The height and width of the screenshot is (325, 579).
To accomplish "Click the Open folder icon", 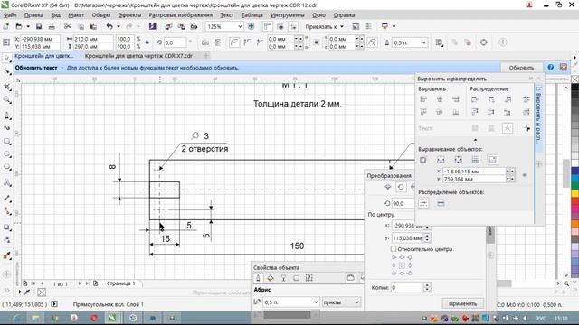I will click(x=19, y=26).
